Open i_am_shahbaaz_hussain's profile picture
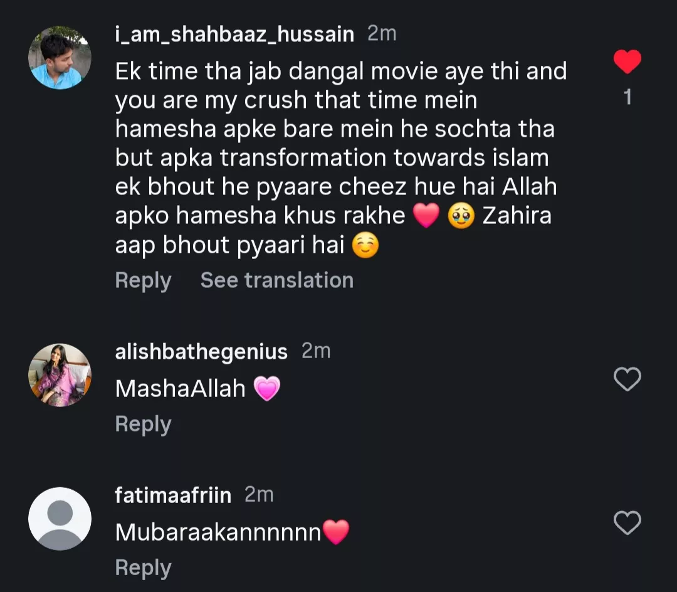The width and height of the screenshot is (677, 592). [x=60, y=58]
